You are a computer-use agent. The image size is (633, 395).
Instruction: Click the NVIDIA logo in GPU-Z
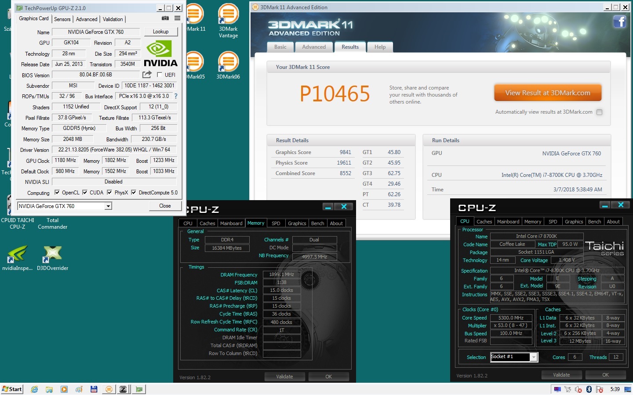pos(160,54)
